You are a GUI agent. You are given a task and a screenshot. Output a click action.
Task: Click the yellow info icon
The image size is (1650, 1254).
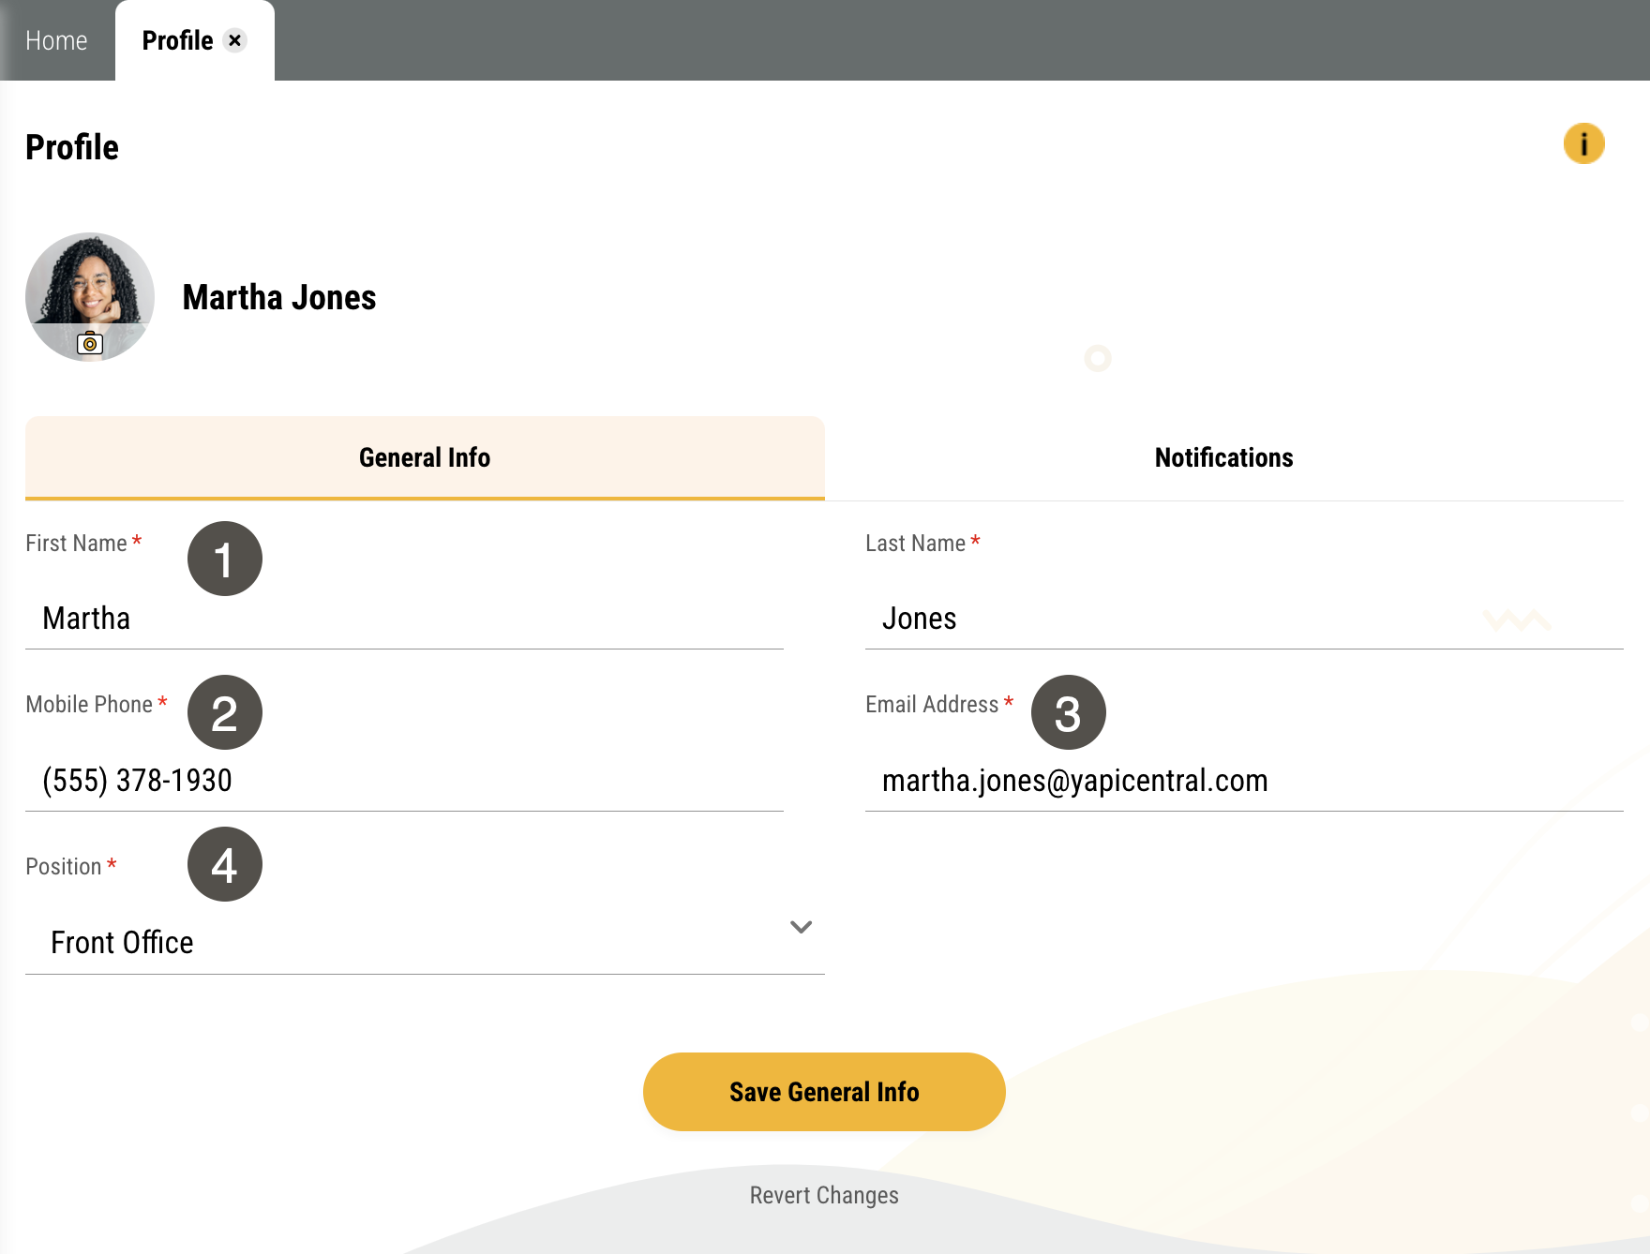[1583, 144]
